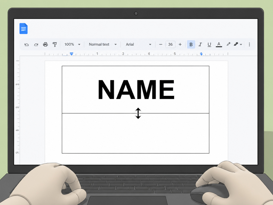Click the right indent marker on ruler

201,54
